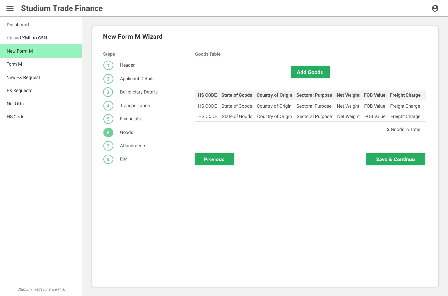Click the Studium Trade Finance v1.0 footer

(x=41, y=289)
